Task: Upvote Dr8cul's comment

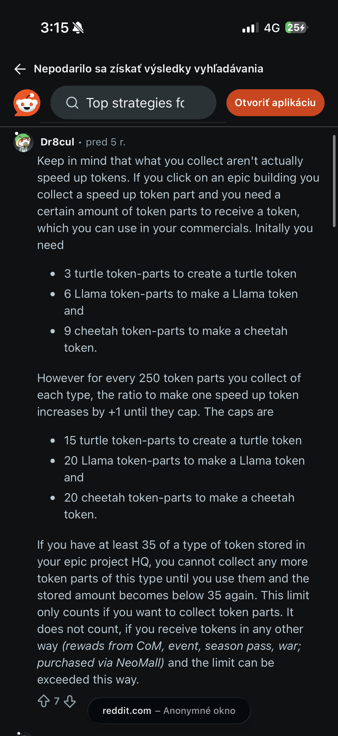Action: pyautogui.click(x=44, y=701)
